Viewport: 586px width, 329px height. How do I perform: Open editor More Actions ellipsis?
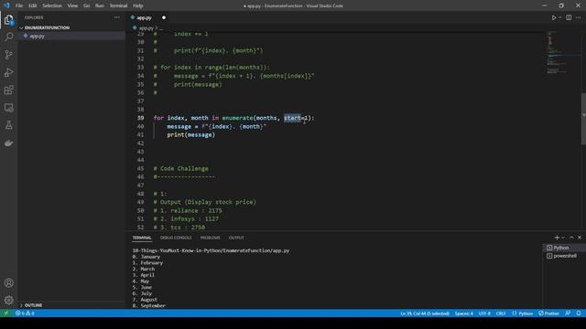click(578, 17)
